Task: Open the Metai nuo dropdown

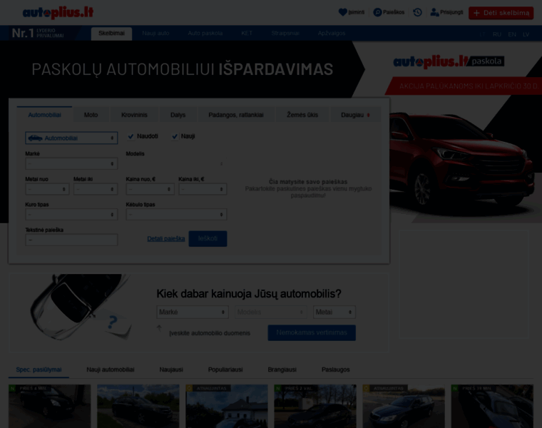Action: (47, 189)
